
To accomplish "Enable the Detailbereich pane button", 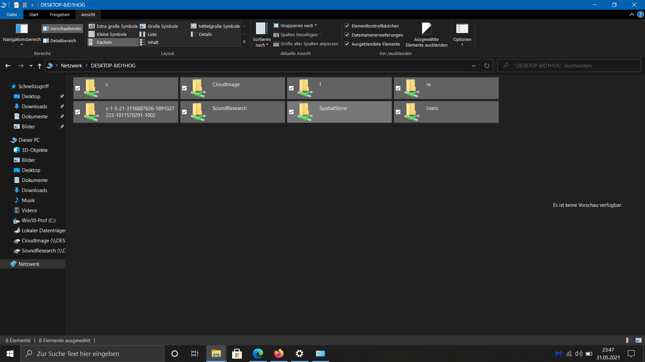I will pyautogui.click(x=60, y=41).
